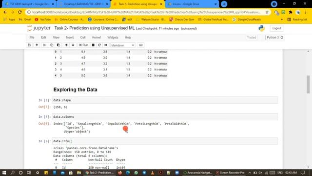Open the Edit menu
The height and width of the screenshot is (176, 312).
tap(43, 37)
